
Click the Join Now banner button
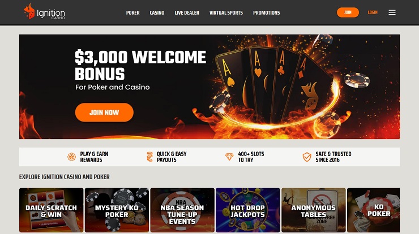click(104, 112)
